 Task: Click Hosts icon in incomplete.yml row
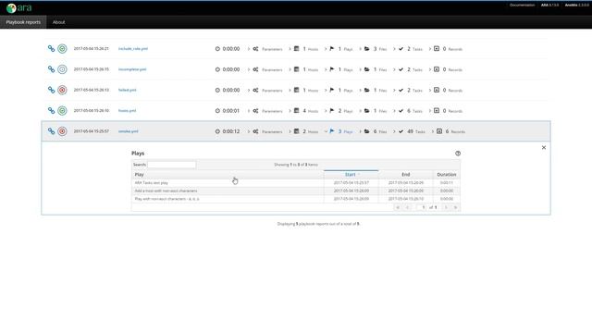pyautogui.click(x=296, y=69)
